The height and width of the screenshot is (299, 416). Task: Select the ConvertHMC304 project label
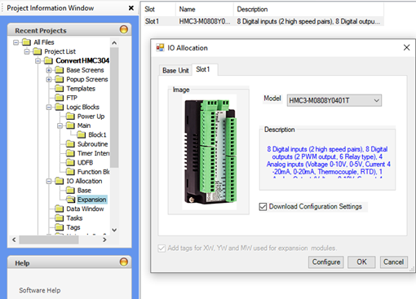82,60
